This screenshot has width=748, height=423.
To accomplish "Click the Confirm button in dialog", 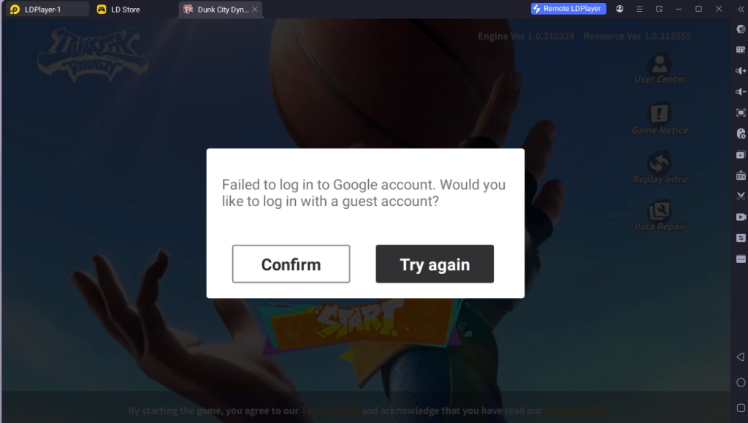I will [291, 264].
